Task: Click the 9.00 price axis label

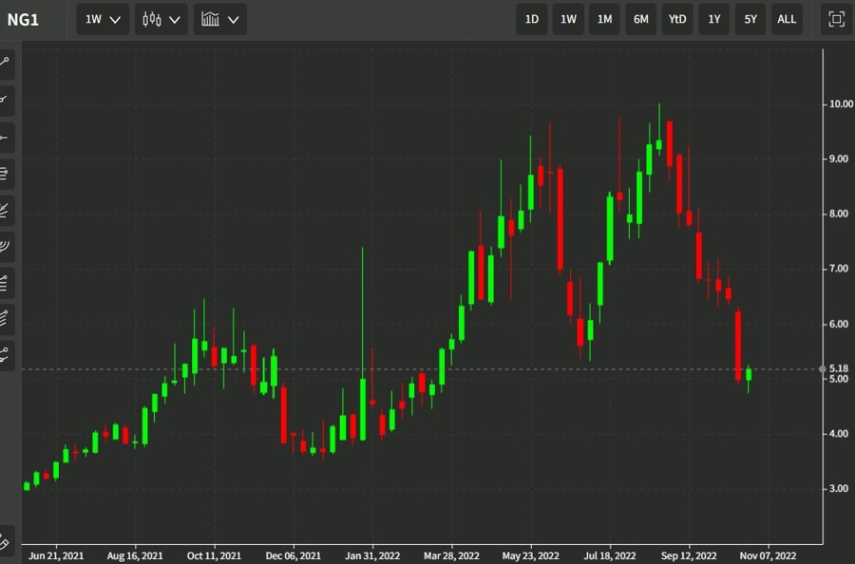Action: 838,159
